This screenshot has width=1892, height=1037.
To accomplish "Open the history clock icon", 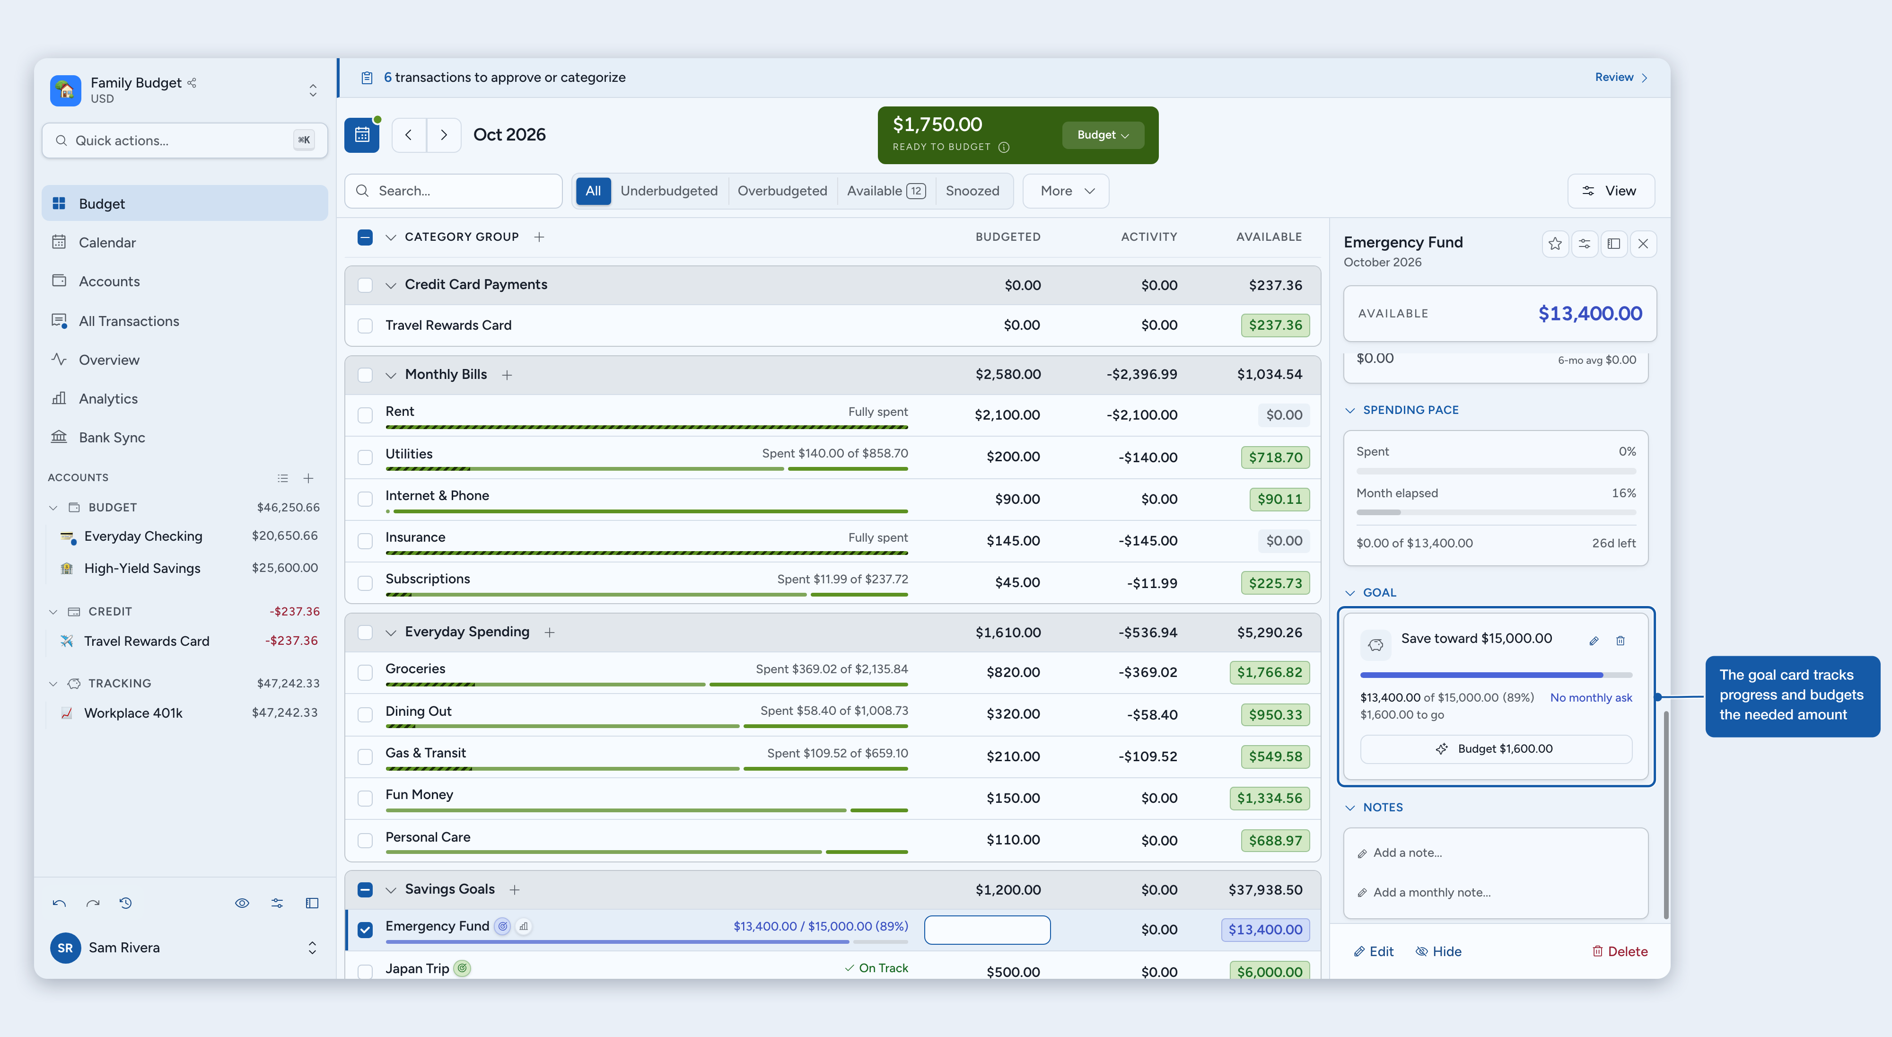I will pyautogui.click(x=126, y=903).
